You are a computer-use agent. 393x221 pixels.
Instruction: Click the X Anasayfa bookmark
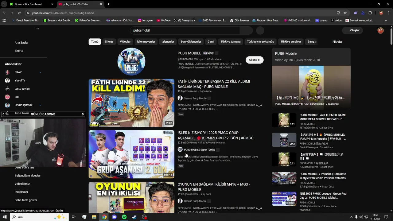coord(184,21)
